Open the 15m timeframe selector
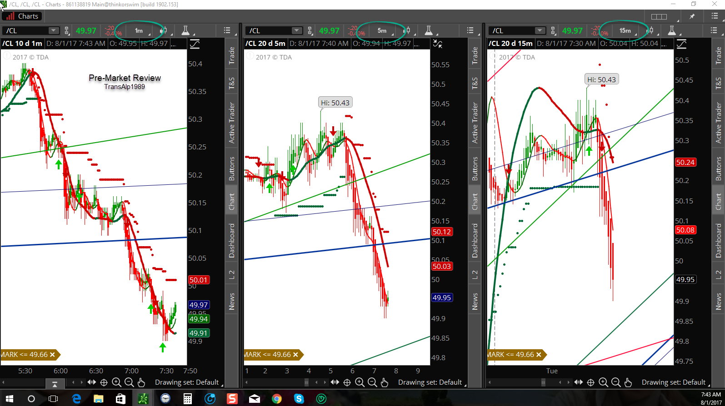Screen dimensions: 725x406 (x=625, y=30)
